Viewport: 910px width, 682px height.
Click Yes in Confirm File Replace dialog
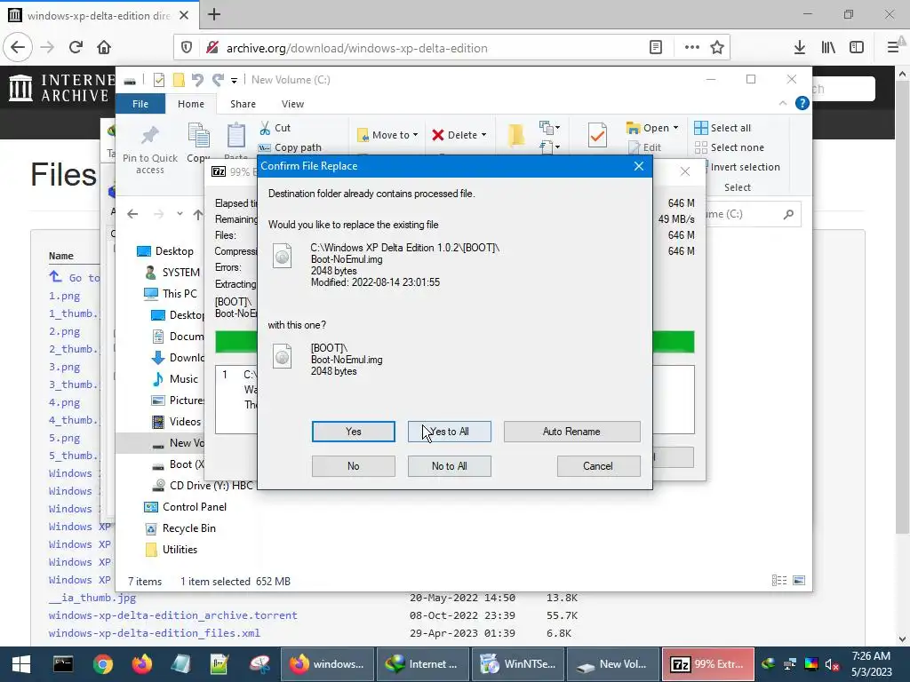353,432
